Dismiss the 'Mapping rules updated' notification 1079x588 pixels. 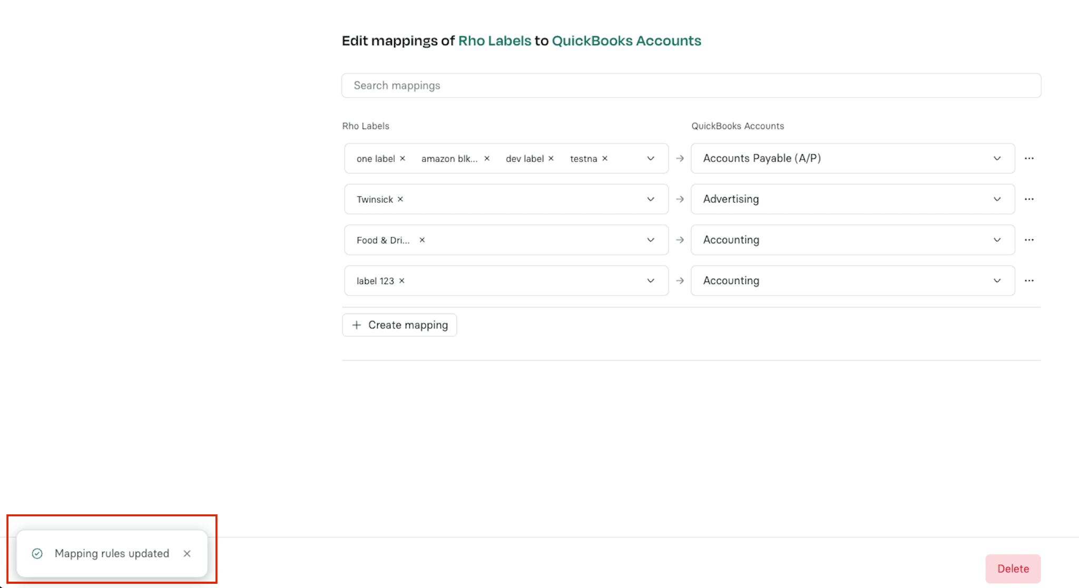pyautogui.click(x=187, y=554)
